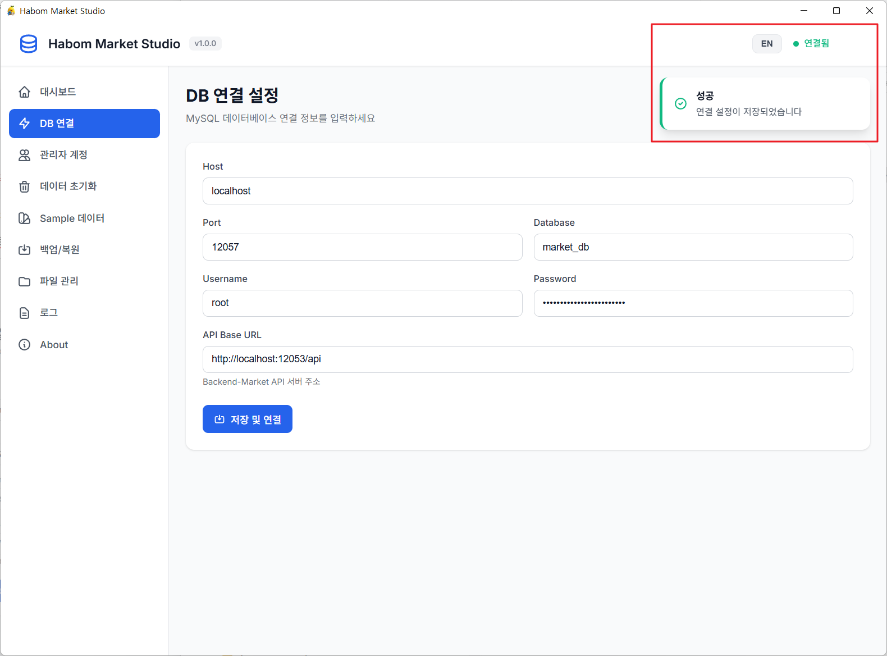Click into the Port field
The image size is (887, 656).
coord(362,247)
